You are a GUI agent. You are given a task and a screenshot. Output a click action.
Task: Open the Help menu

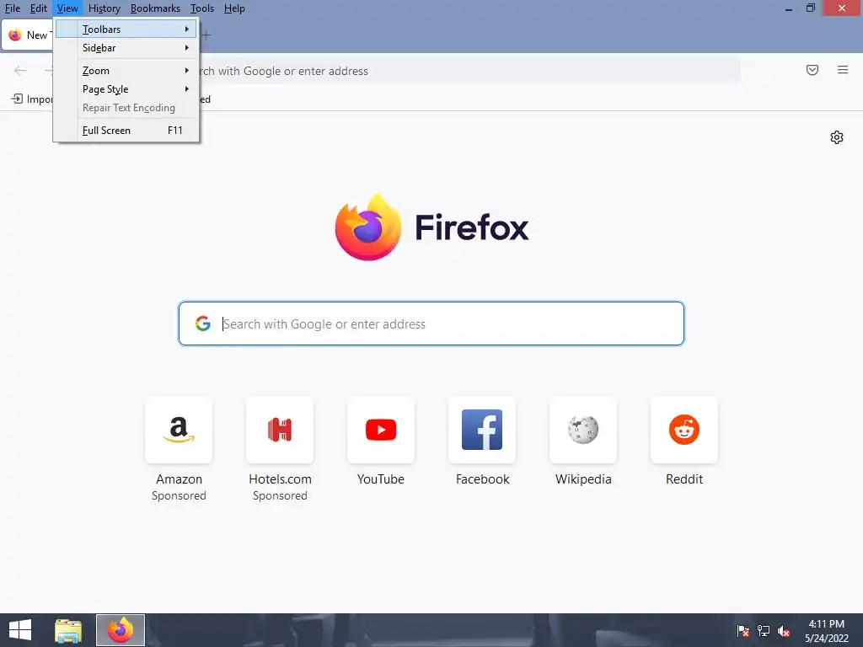(x=234, y=8)
